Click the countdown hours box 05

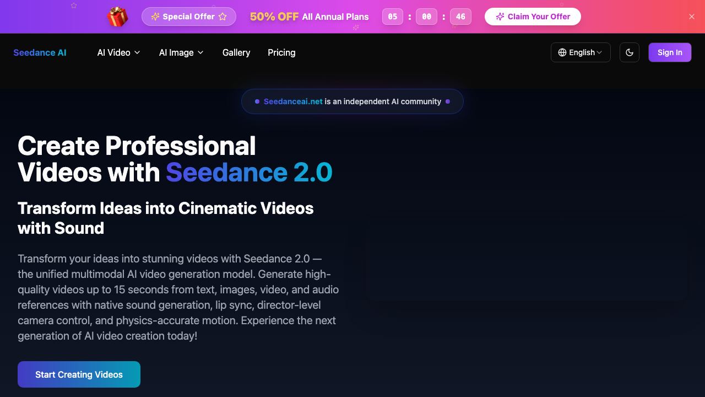pos(393,17)
